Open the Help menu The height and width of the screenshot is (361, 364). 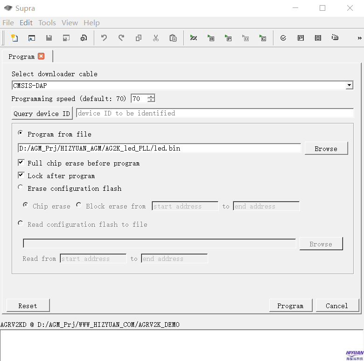coord(91,22)
